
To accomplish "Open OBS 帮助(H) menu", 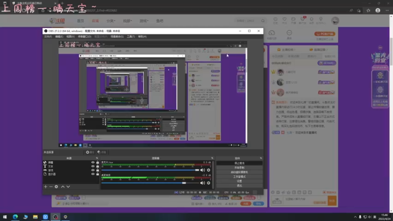I will (x=142, y=36).
